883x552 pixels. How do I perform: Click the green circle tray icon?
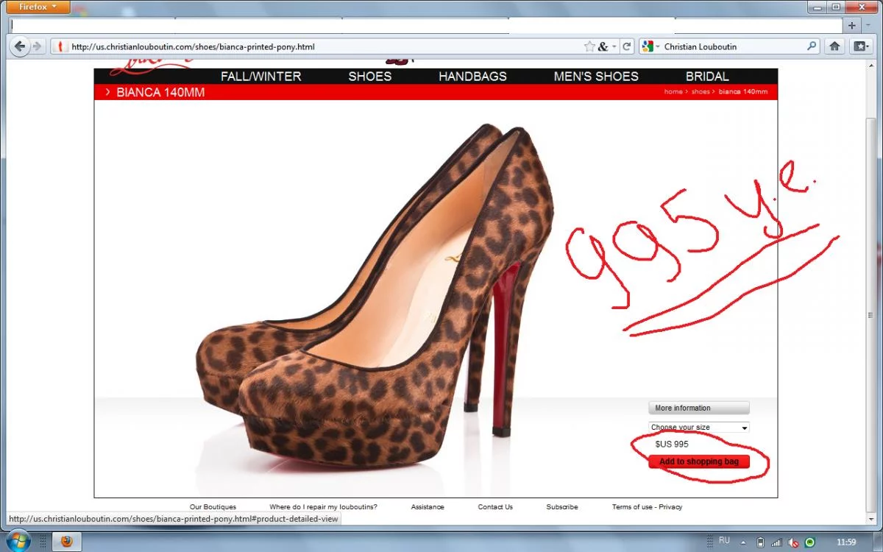[810, 542]
